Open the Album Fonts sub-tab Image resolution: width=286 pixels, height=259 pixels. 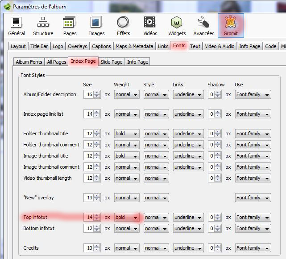click(29, 62)
